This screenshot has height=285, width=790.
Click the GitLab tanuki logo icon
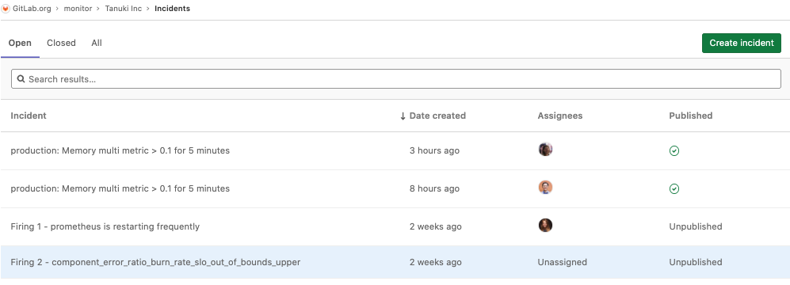pyautogui.click(x=6, y=9)
